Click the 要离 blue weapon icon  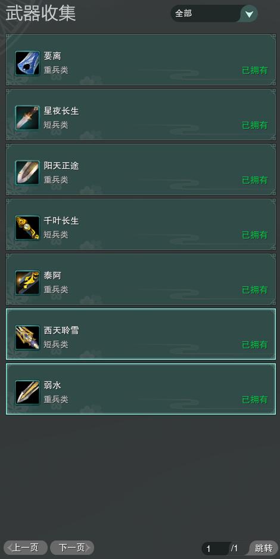click(27, 63)
